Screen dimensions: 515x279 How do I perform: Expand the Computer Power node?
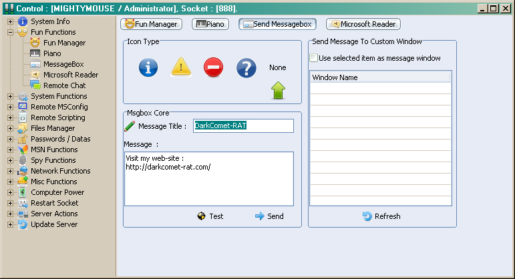pyautogui.click(x=10, y=193)
